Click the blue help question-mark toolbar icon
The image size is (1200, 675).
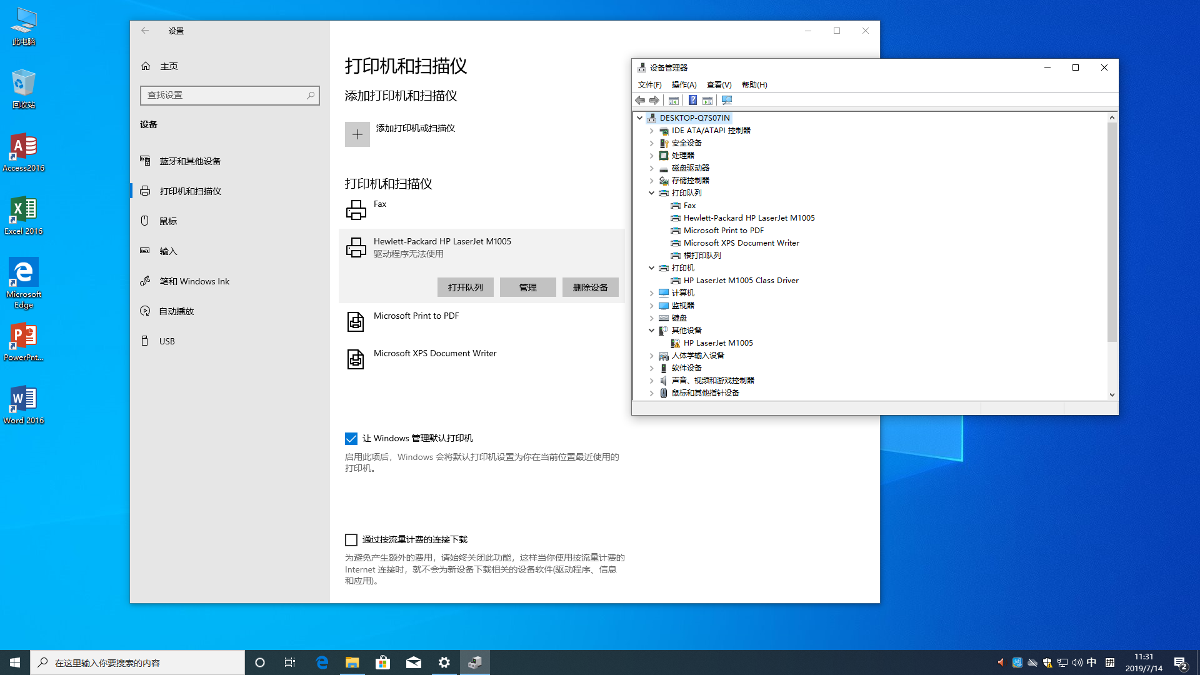pos(692,100)
